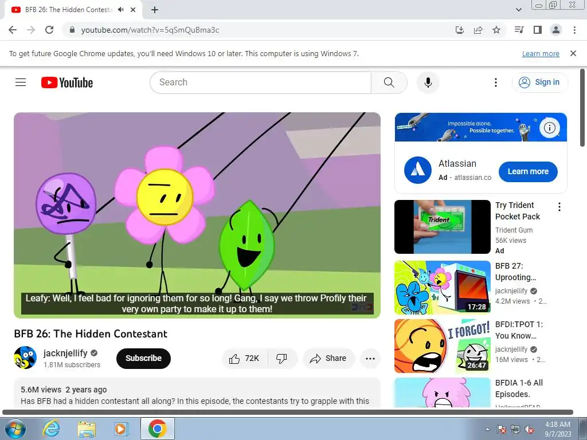Screen dimensions: 587x440
Task: Open jacknjellify channel avatar
Action: 25,357
